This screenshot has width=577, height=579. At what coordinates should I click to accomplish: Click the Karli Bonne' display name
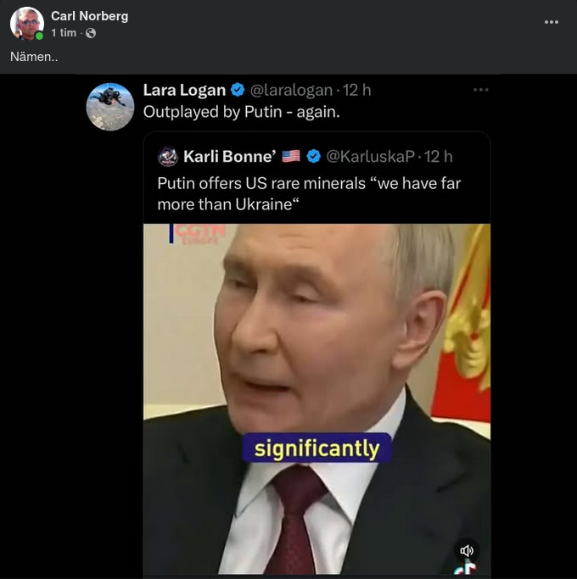(229, 156)
